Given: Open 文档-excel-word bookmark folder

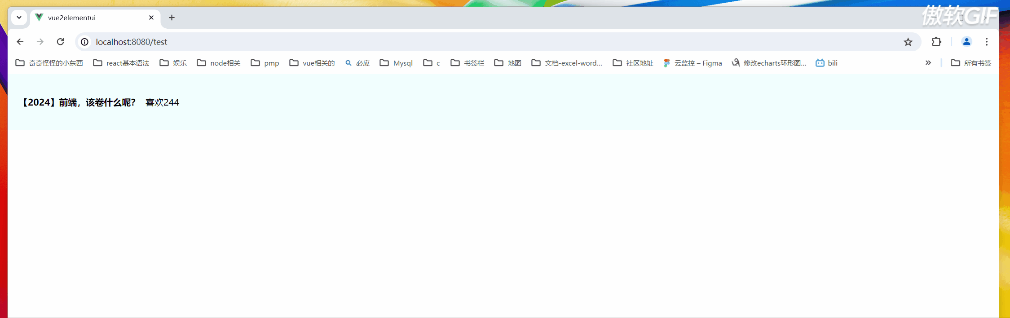Looking at the screenshot, I should click(567, 63).
